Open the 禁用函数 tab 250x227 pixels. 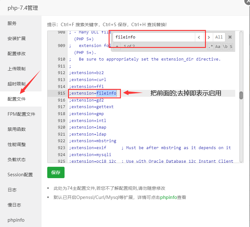pos(21,129)
